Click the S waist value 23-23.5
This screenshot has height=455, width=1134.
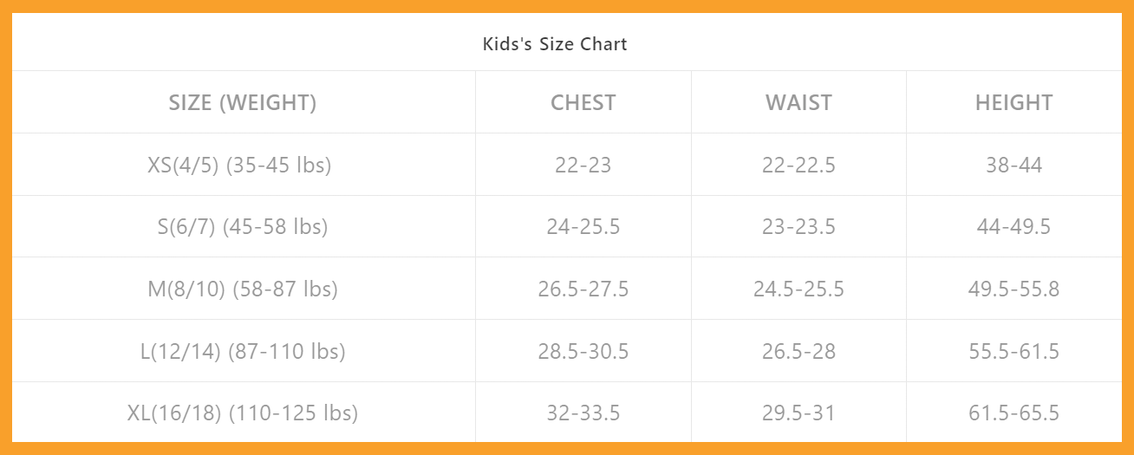pos(798,227)
